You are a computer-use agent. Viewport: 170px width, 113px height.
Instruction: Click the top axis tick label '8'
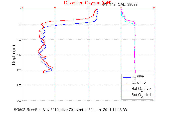tap(121, 7)
